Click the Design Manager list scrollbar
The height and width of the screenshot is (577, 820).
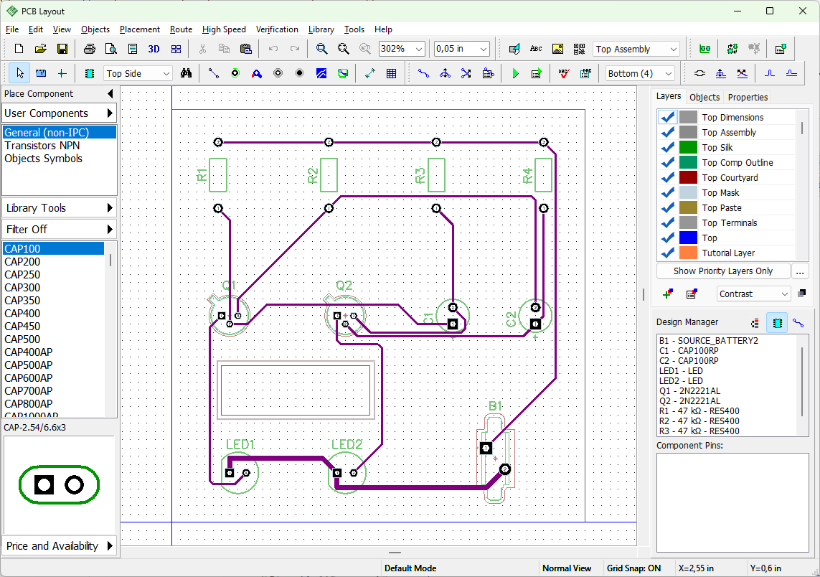pyautogui.click(x=802, y=382)
